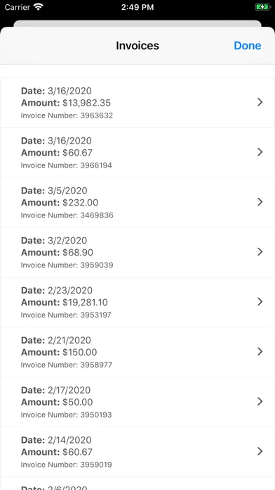
Task: Select invoice dated 3/5/2020
Action: pos(137,203)
